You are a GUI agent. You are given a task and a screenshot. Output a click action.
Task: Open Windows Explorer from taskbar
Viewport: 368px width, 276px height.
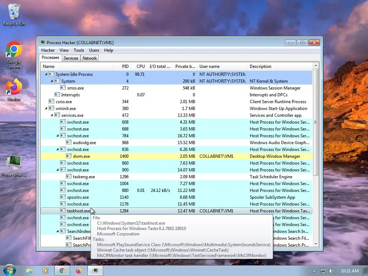point(29,271)
